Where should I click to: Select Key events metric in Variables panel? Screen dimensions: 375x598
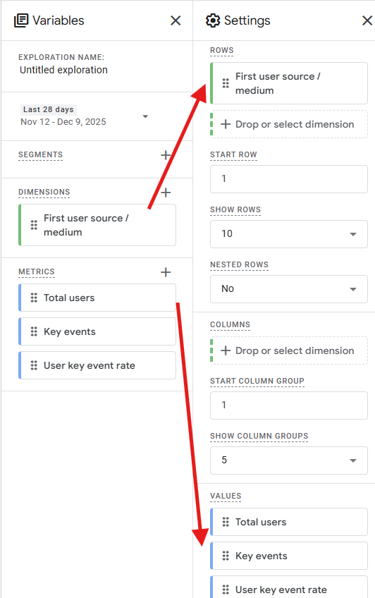pyautogui.click(x=97, y=332)
